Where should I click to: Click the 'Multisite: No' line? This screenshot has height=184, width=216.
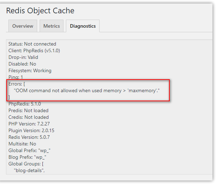coord(22,144)
